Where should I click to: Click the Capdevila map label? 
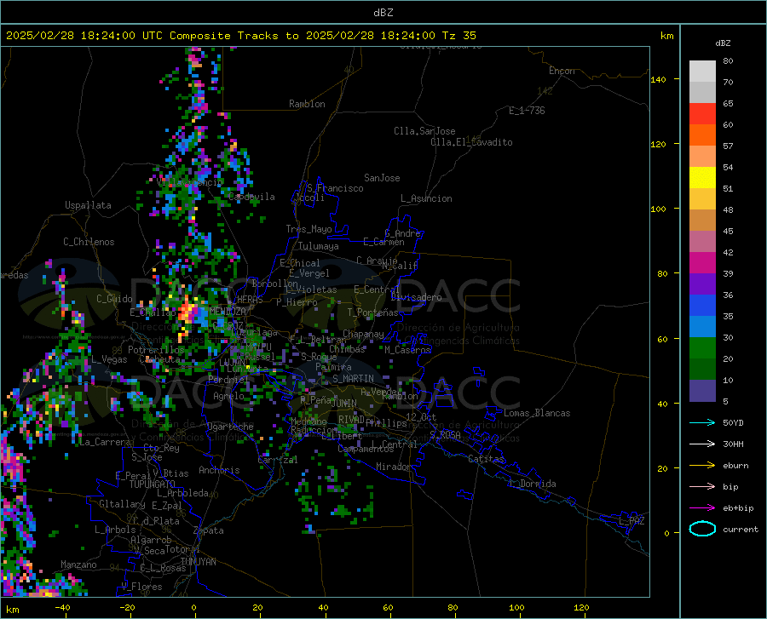click(251, 197)
